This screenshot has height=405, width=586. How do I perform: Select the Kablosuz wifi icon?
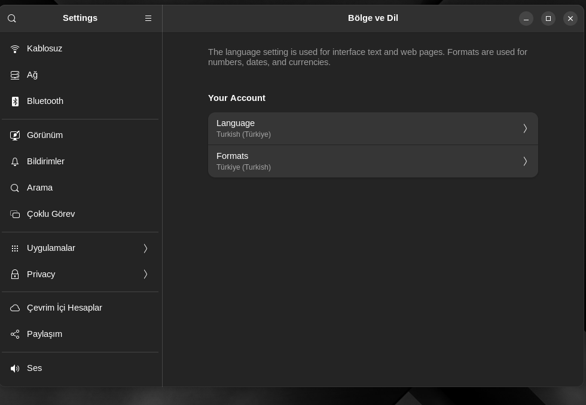pos(15,49)
